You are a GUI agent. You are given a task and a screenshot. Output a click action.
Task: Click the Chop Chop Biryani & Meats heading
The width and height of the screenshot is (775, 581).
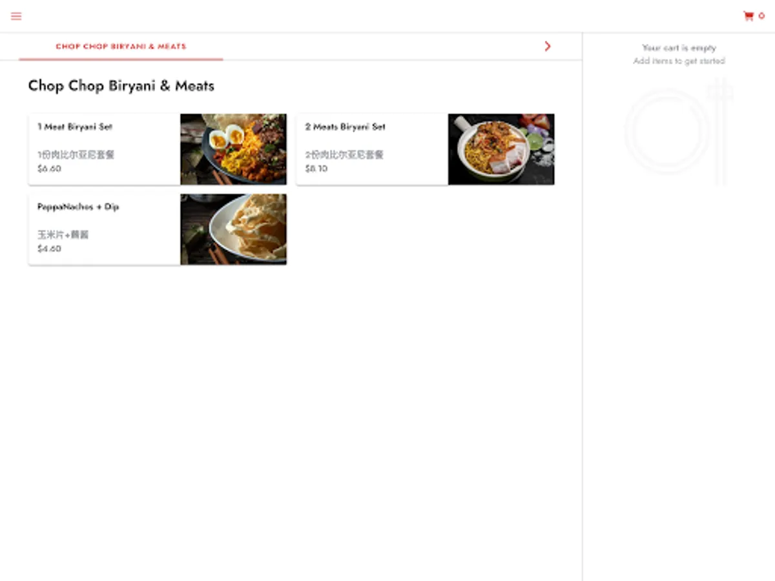121,86
